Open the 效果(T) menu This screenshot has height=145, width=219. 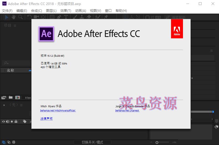[66, 11]
